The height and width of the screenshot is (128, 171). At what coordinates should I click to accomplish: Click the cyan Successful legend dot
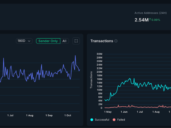tap(92, 120)
